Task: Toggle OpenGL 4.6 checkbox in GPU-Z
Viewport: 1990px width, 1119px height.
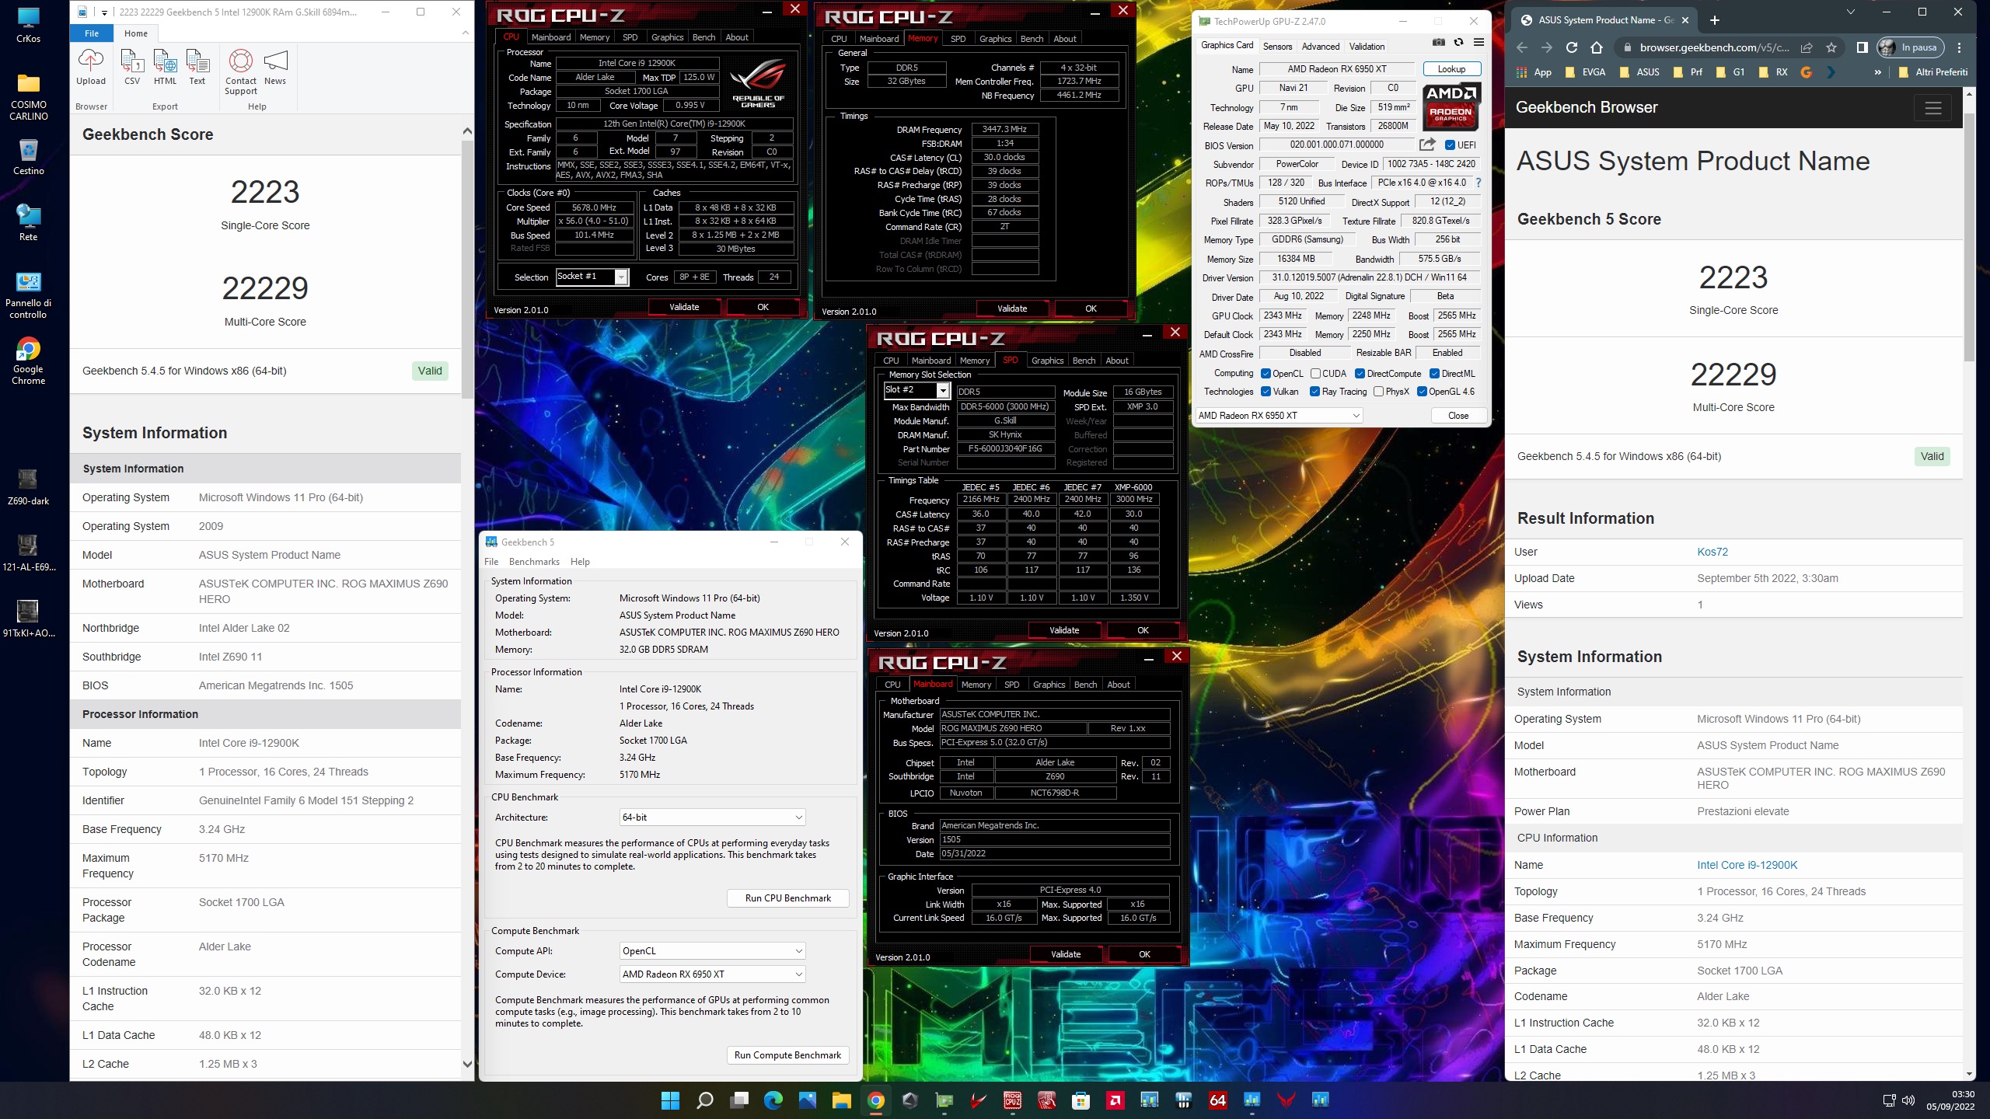Action: pos(1422,392)
